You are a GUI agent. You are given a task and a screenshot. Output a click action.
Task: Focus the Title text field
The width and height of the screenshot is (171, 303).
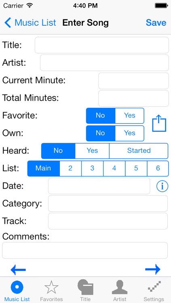102,45
